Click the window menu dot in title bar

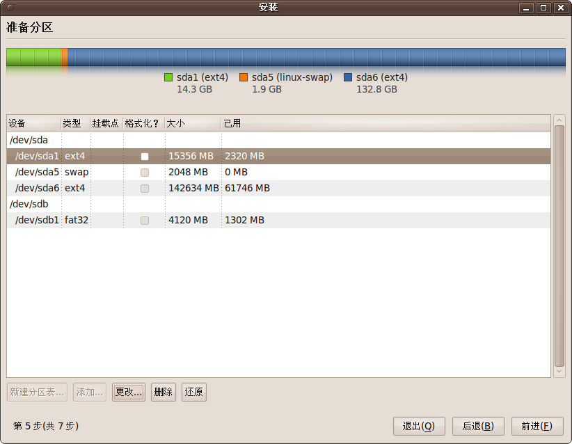10,8
